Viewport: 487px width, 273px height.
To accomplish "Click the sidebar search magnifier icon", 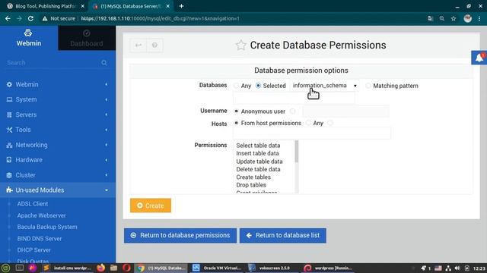I will pyautogui.click(x=104, y=63).
